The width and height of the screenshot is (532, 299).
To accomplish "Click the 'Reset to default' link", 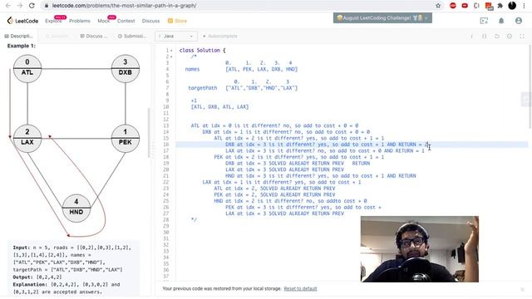I will pyautogui.click(x=300, y=289).
